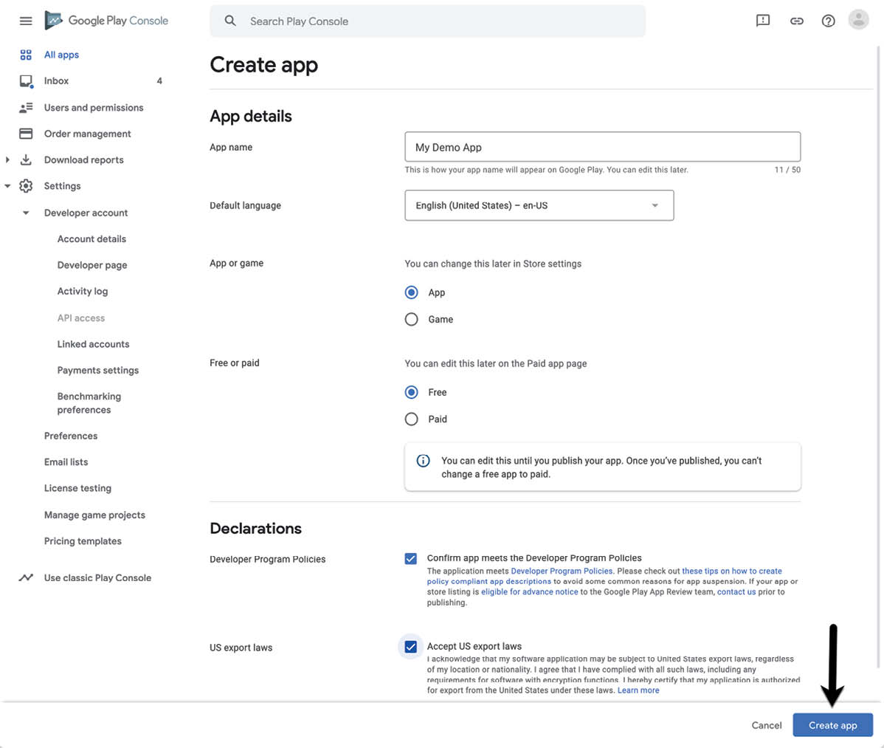Viewport: 884px width, 748px height.
Task: Open the Default language dropdown
Action: tap(539, 205)
